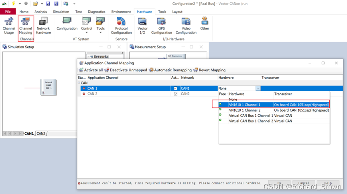Screen dimensions: 347x194
Task: Select Virtual CAN Bus 1 Channel 2
Action: click(x=274, y=121)
